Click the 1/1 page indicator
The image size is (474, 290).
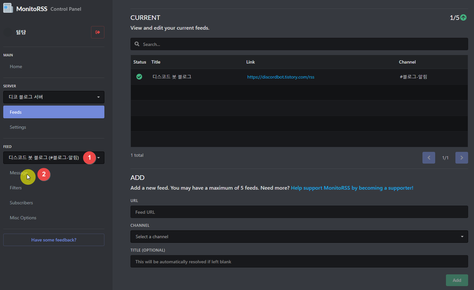click(x=445, y=158)
